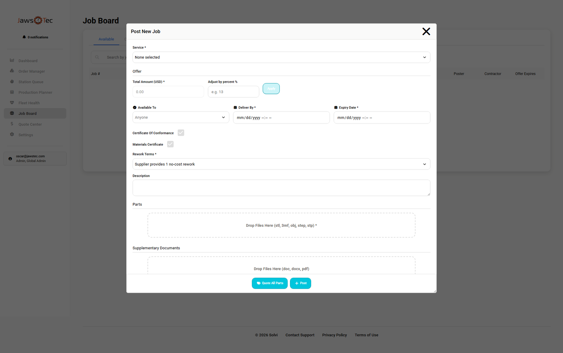The image size is (563, 353).
Task: Click the Fleet Health heart icon
Action: click(x=12, y=103)
